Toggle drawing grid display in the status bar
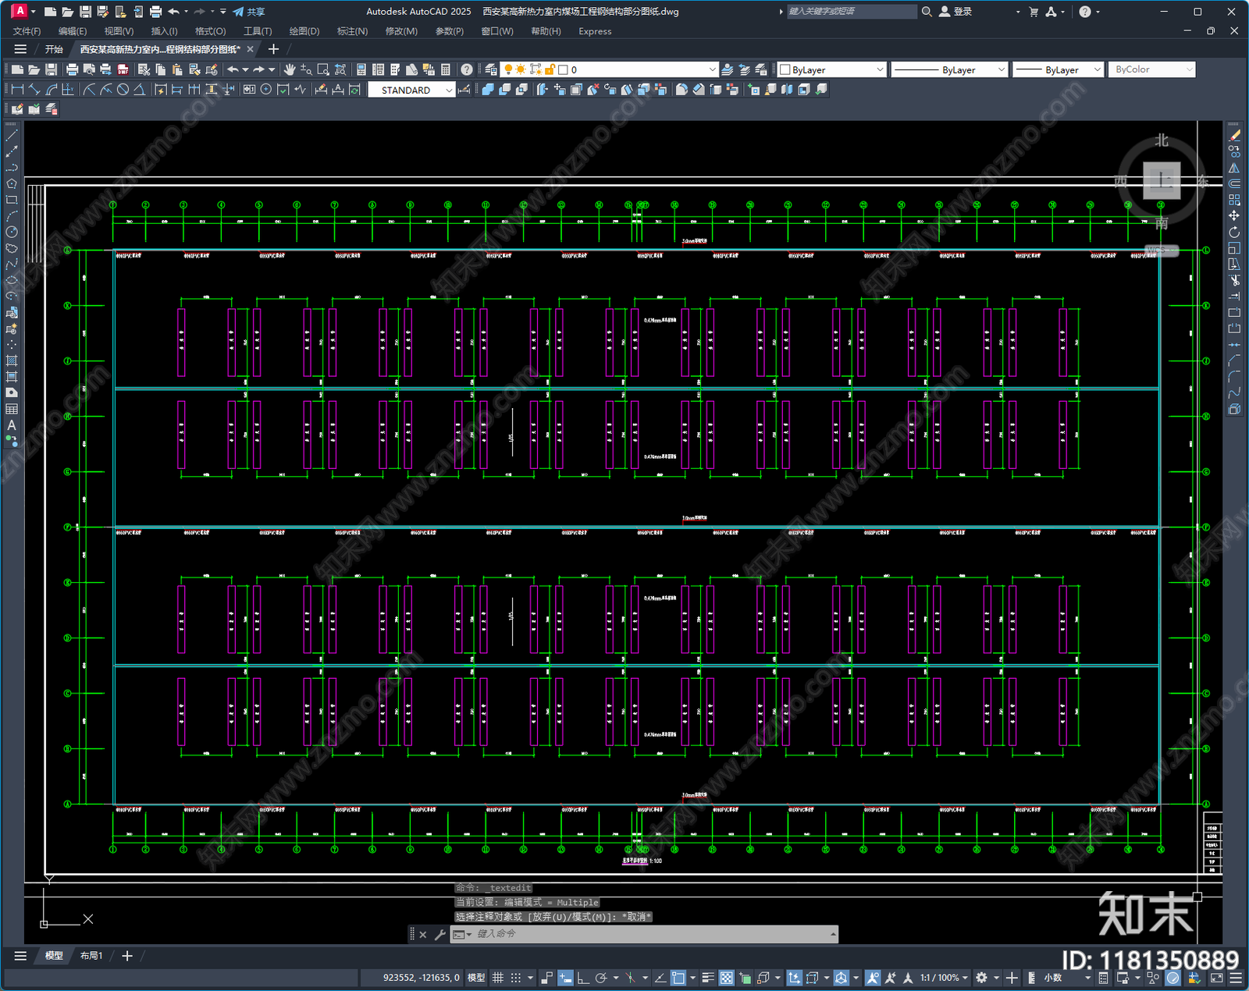 (x=498, y=978)
